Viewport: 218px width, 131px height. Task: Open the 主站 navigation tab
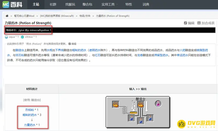pyautogui.click(x=36, y=5)
